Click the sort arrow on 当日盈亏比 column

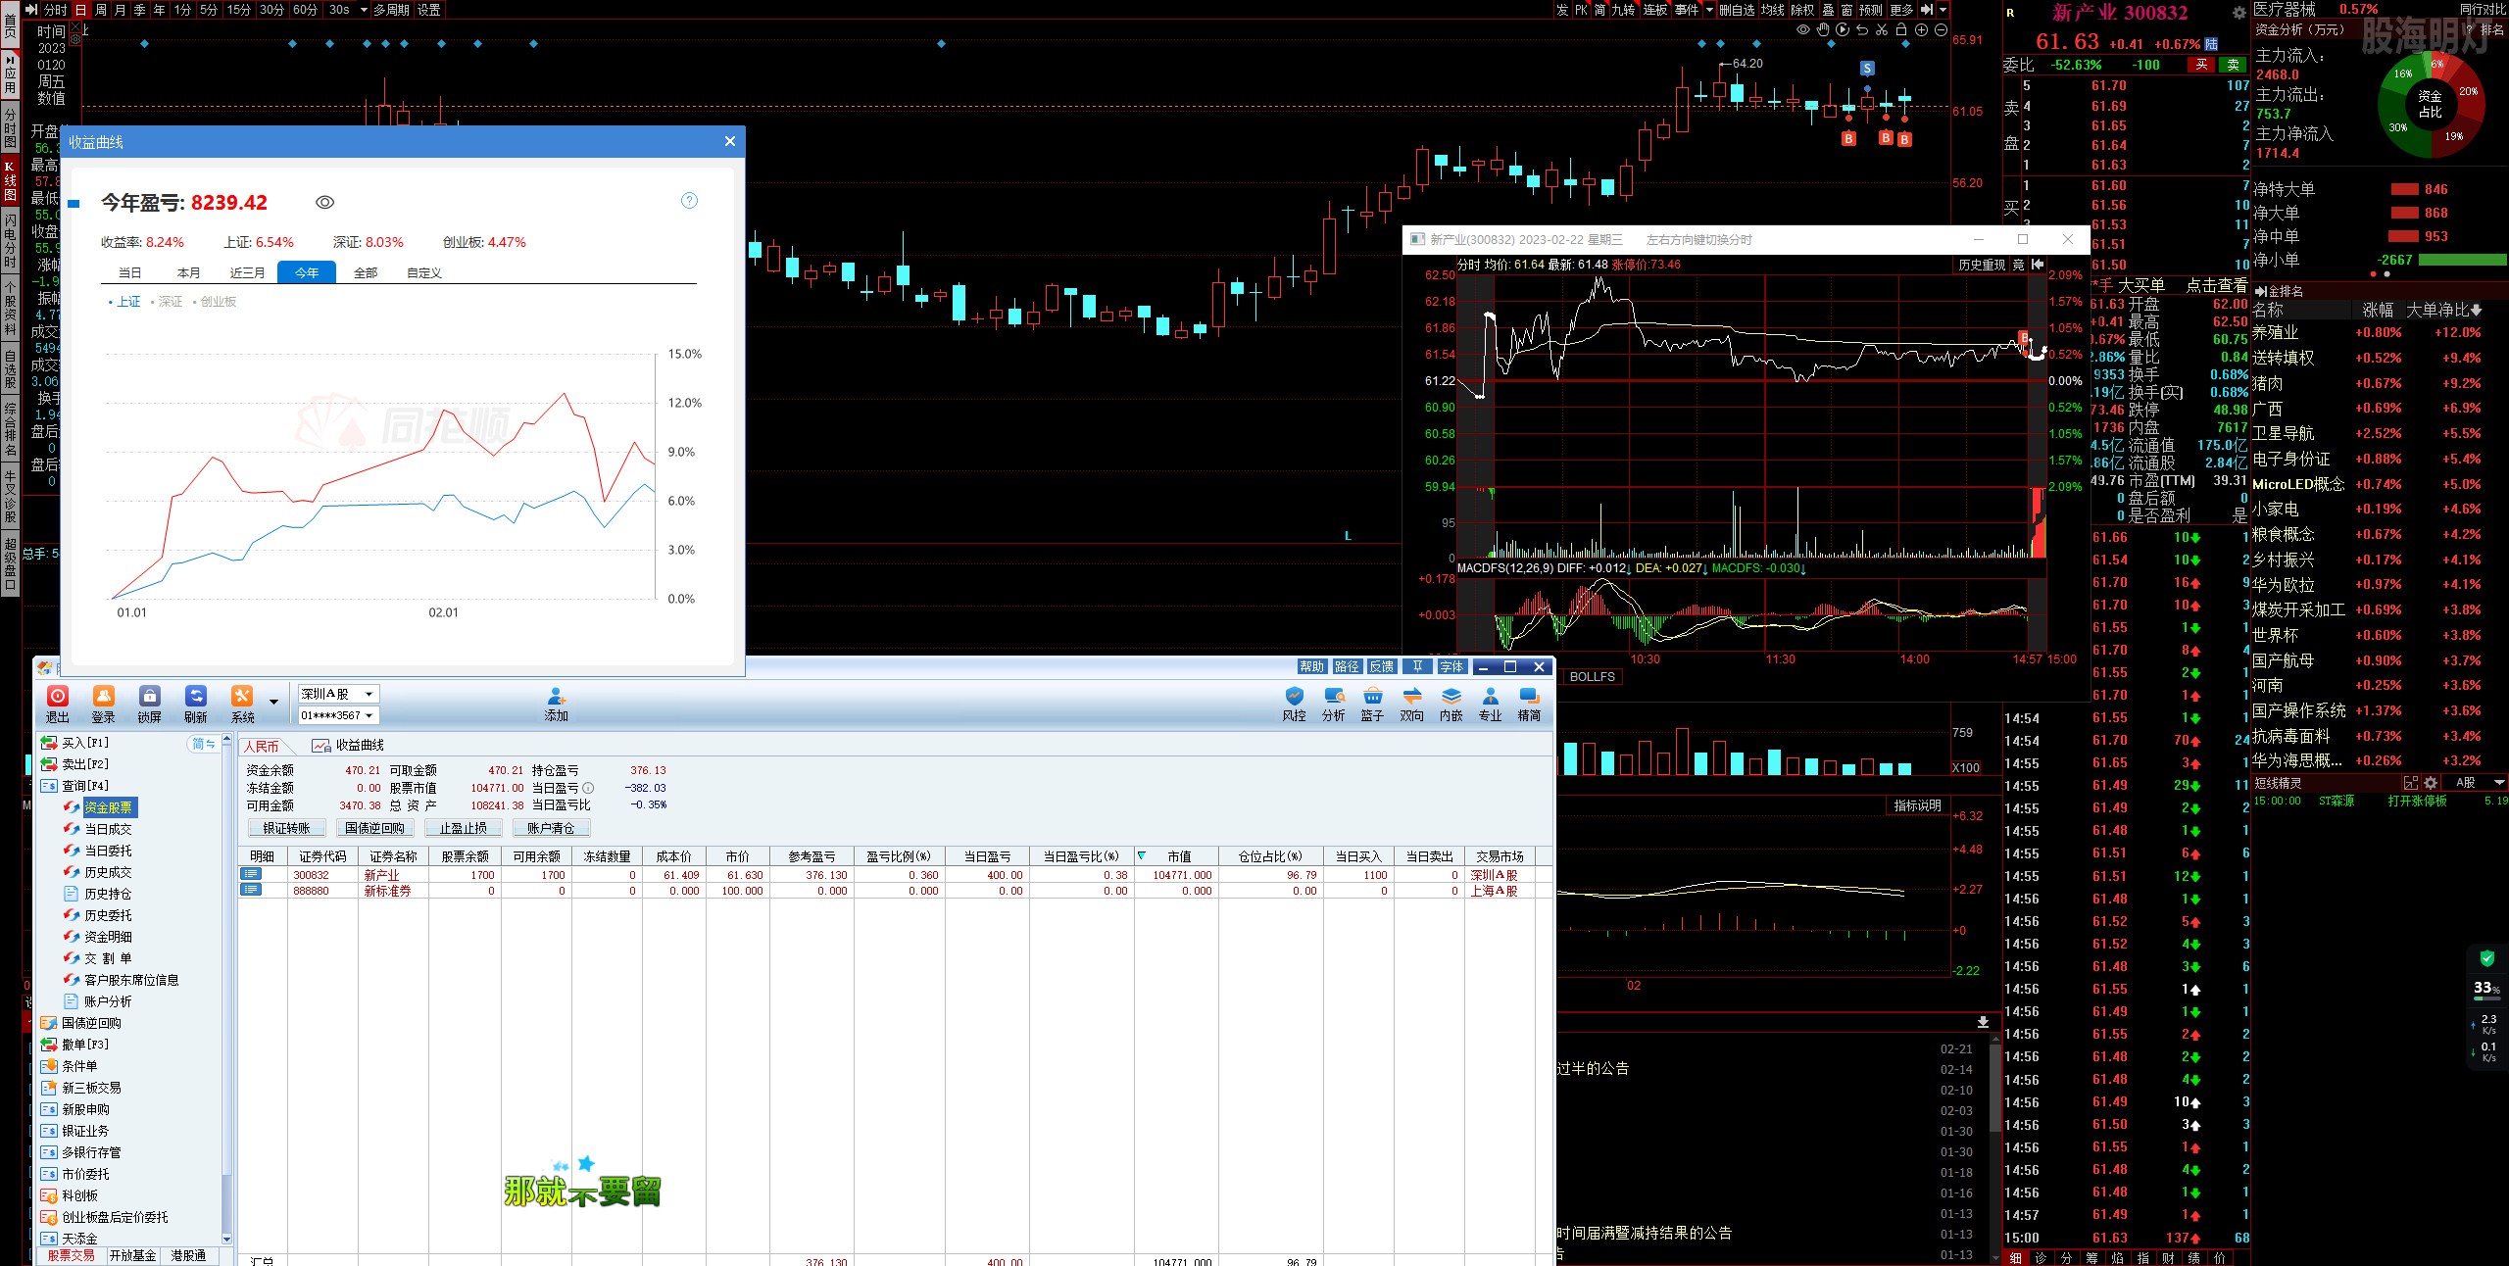click(1142, 855)
